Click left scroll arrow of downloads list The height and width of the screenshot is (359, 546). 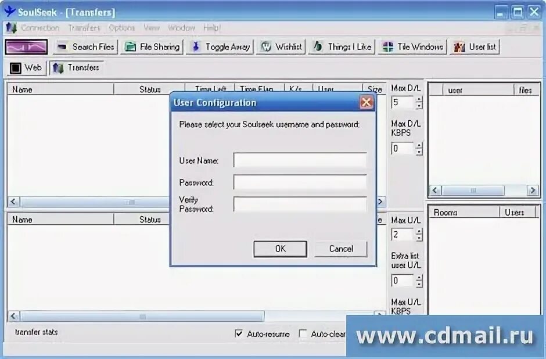coord(13,202)
